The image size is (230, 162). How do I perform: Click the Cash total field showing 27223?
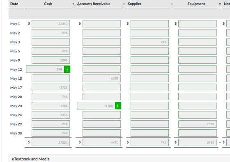click(x=51, y=142)
